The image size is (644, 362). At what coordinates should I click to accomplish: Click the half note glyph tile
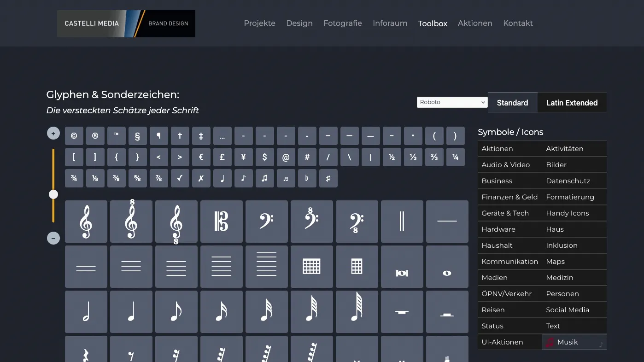click(x=86, y=312)
